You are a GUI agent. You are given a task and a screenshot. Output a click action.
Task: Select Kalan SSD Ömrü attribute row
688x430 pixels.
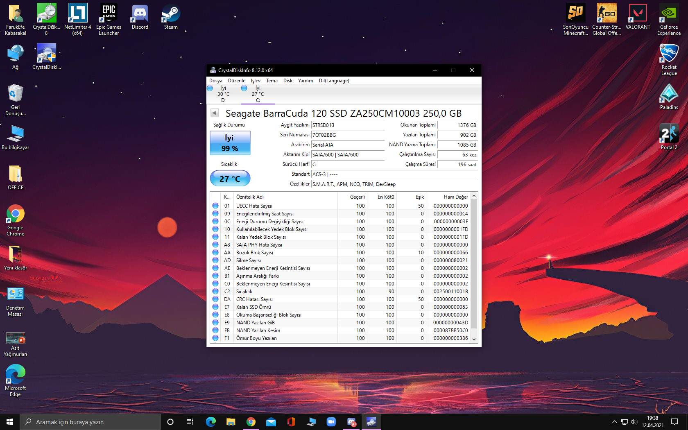341,307
